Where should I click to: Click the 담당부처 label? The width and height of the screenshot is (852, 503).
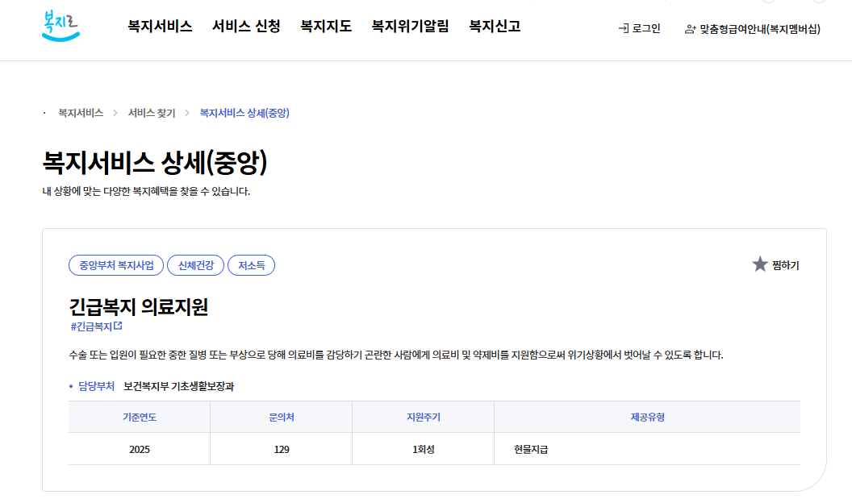96,386
